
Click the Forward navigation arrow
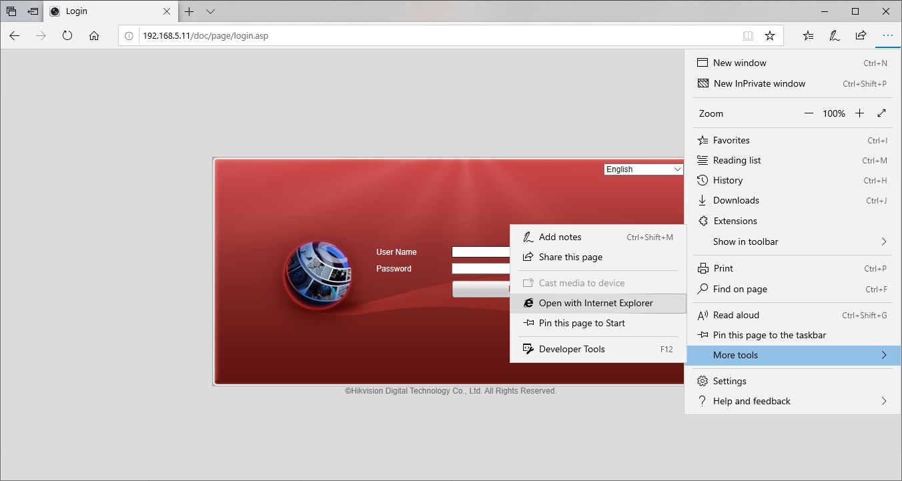click(41, 36)
